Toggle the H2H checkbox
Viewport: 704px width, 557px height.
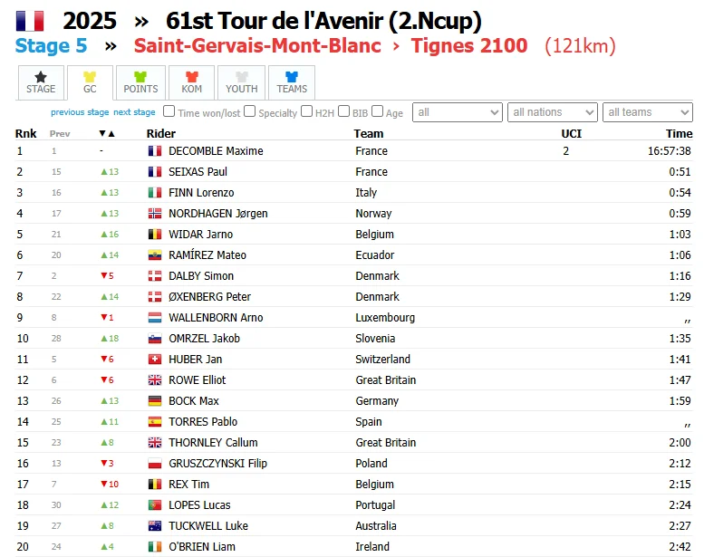pyautogui.click(x=306, y=110)
